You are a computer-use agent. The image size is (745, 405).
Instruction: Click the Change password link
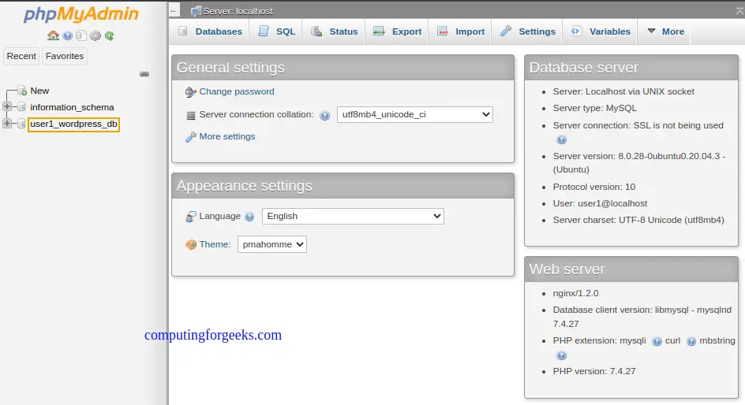[237, 91]
